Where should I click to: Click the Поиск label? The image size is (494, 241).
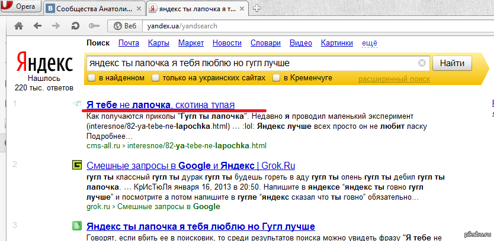(98, 43)
